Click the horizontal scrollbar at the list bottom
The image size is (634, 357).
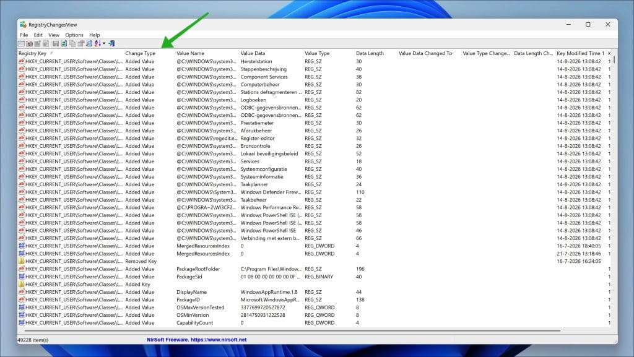pos(292,331)
